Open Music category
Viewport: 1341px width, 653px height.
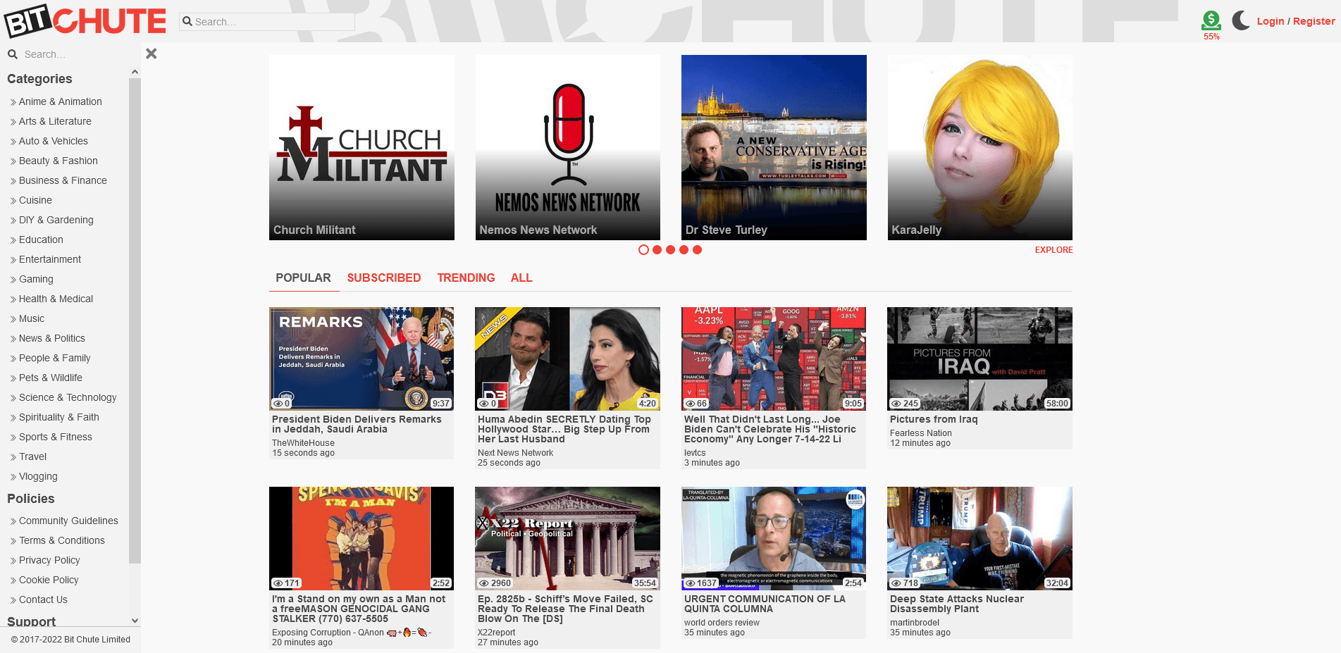point(32,318)
